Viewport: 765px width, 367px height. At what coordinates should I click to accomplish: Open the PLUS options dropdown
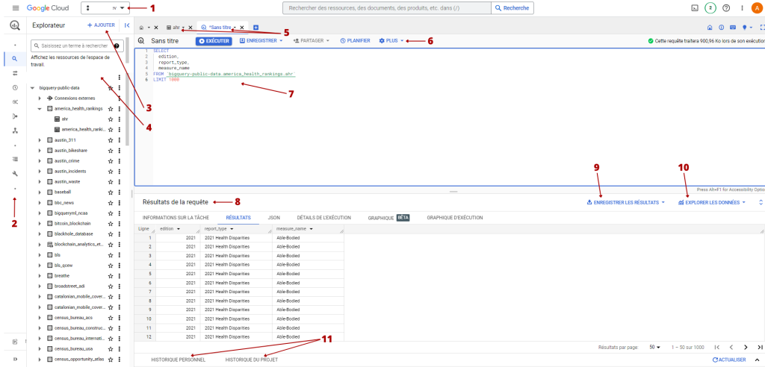pyautogui.click(x=391, y=41)
